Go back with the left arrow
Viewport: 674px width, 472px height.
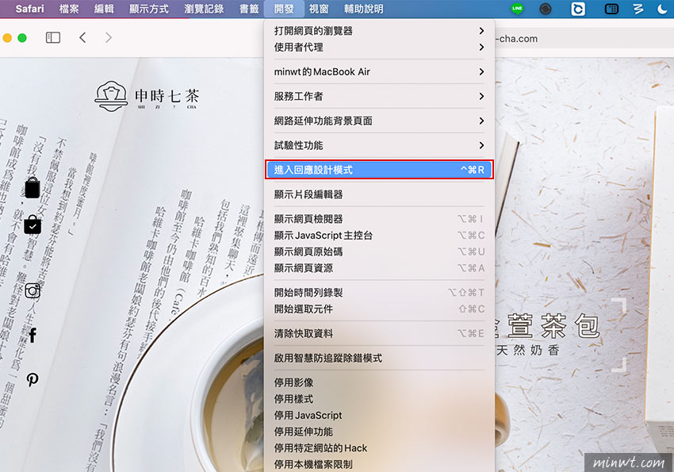click(x=82, y=38)
